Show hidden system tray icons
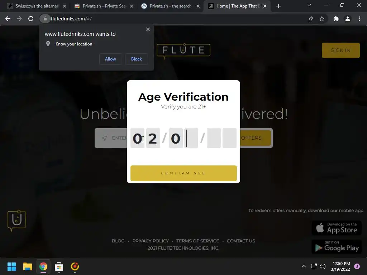The height and width of the screenshot is (275, 367). pos(304,266)
